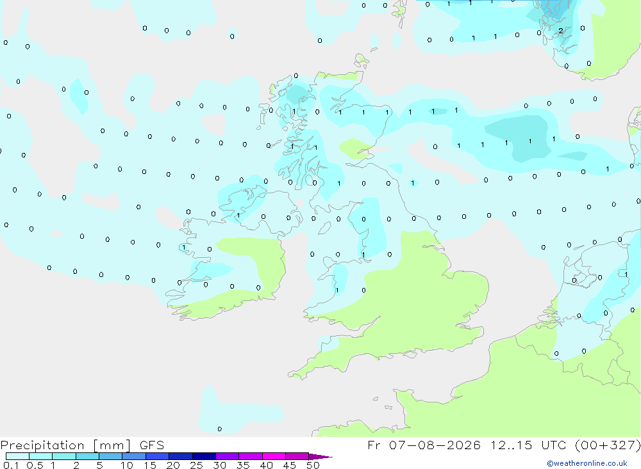Screen dimensions: 641x469
Task: Pick the 2–5 mm legend color swatch
Action: point(87,456)
